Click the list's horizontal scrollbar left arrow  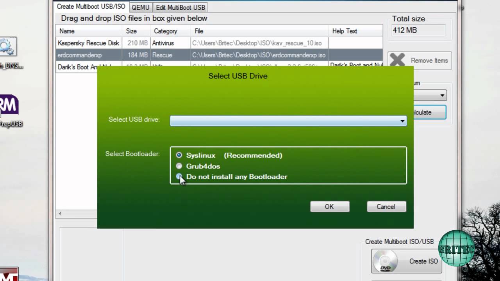click(x=60, y=213)
